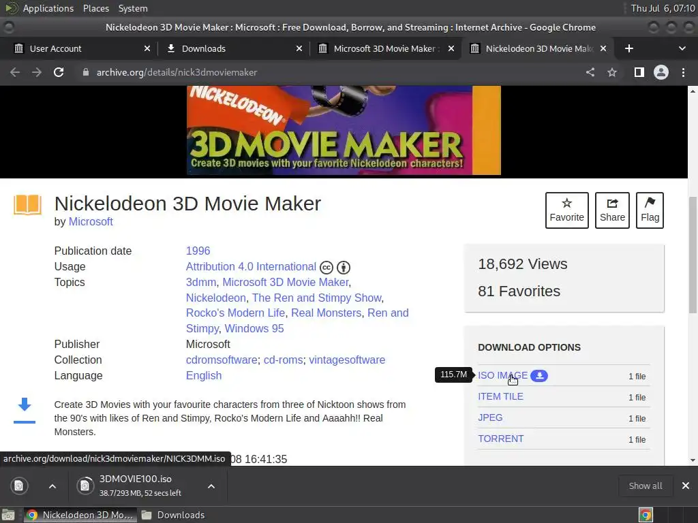Open the Microsoft author link
698x523 pixels.
point(91,221)
